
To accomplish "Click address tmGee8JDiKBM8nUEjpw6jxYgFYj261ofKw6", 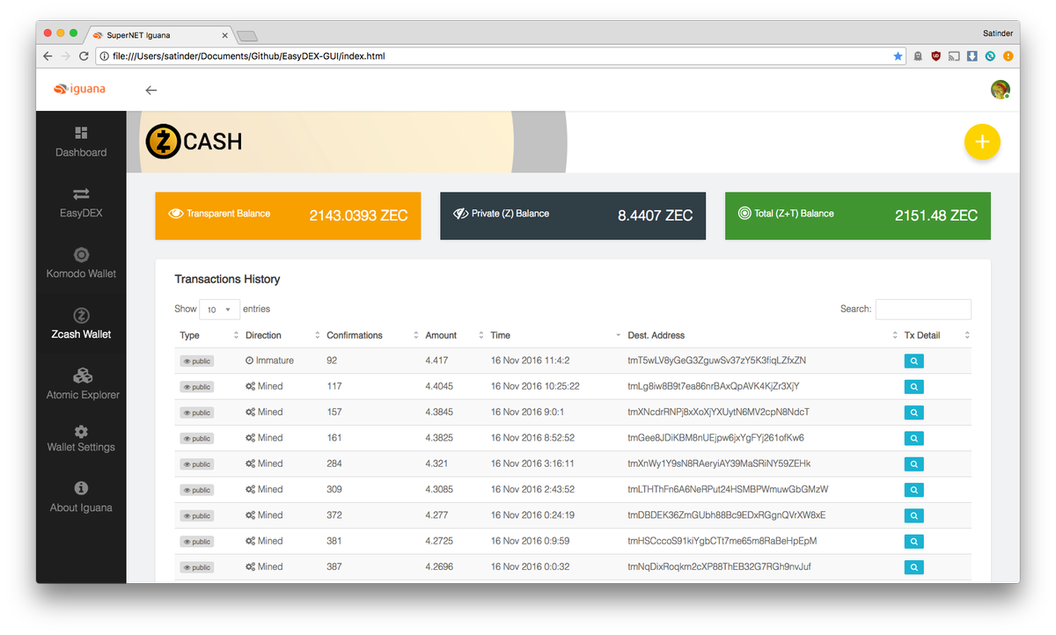I will (715, 438).
